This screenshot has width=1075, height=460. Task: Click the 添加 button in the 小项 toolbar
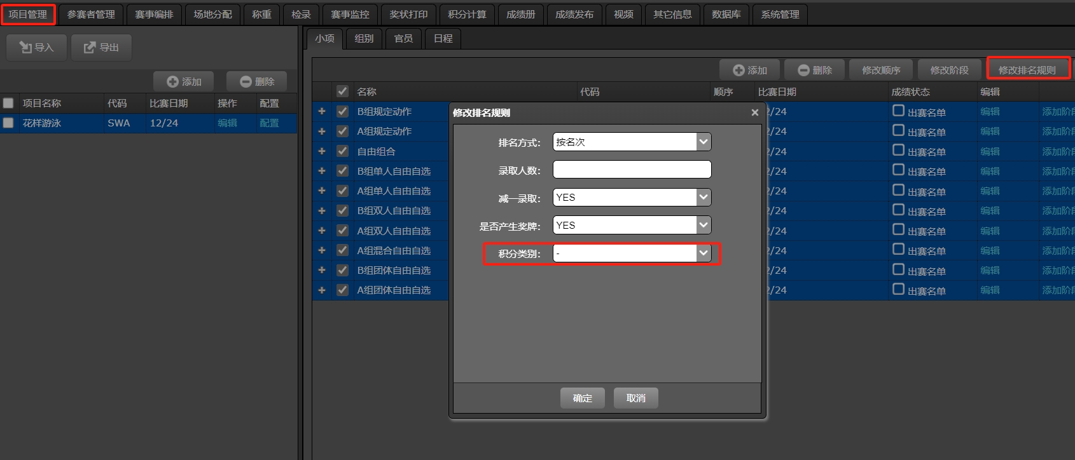point(750,70)
